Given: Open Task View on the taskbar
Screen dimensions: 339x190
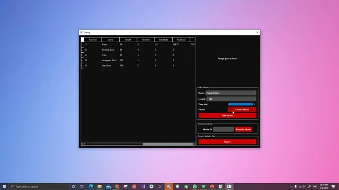Looking at the screenshot, I should [x=82, y=186].
